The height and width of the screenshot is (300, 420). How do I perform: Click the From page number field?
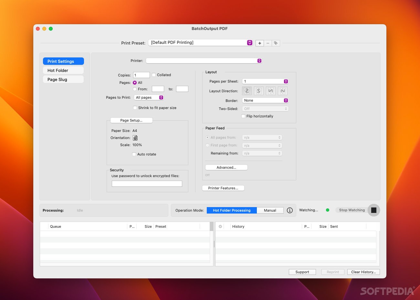coord(158,89)
